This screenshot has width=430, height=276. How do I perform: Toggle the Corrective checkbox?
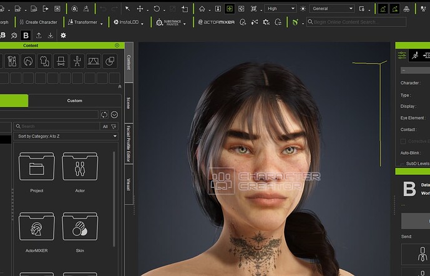(x=403, y=141)
